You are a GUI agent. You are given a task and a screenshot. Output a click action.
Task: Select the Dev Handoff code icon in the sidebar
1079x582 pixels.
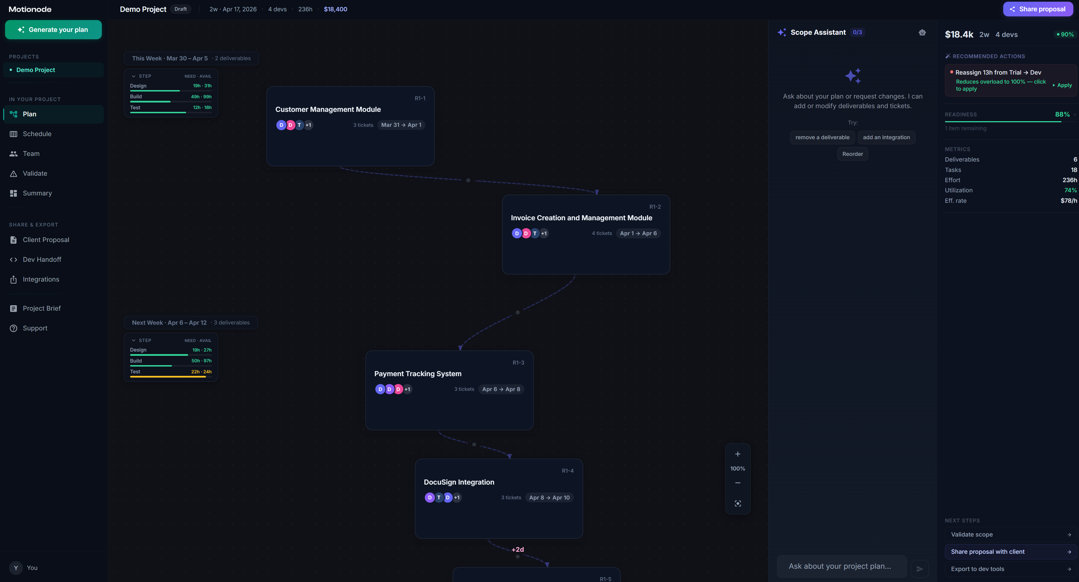tap(13, 259)
